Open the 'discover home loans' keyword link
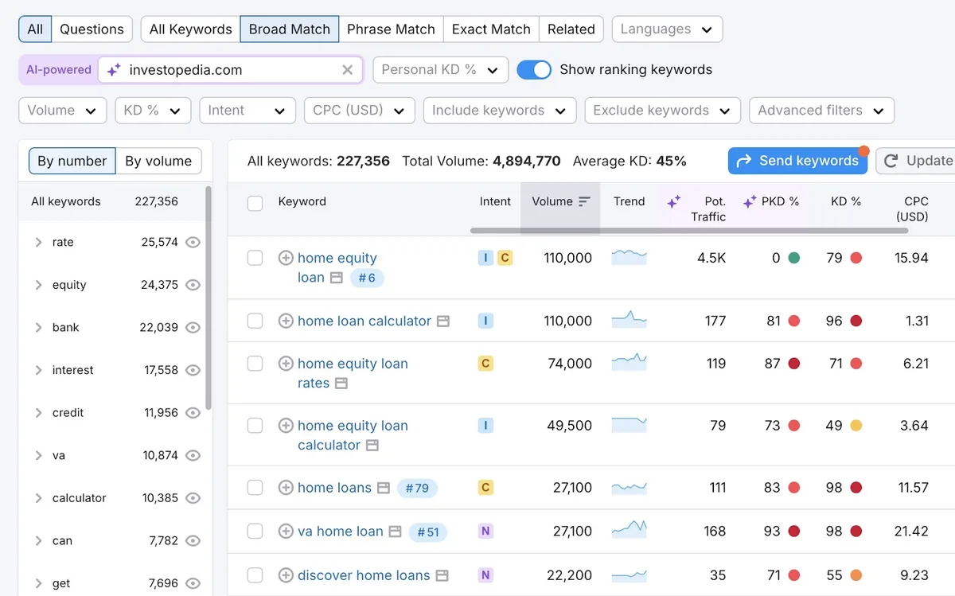Viewport: 955px width, 596px height. [364, 575]
